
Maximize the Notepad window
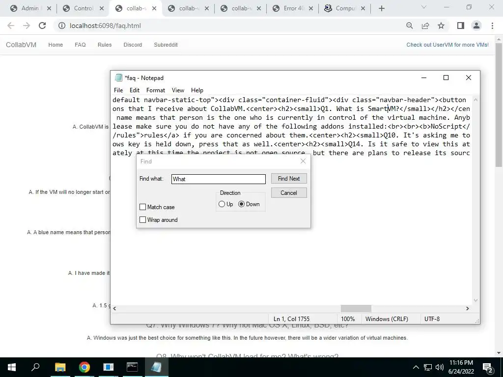pyautogui.click(x=446, y=78)
